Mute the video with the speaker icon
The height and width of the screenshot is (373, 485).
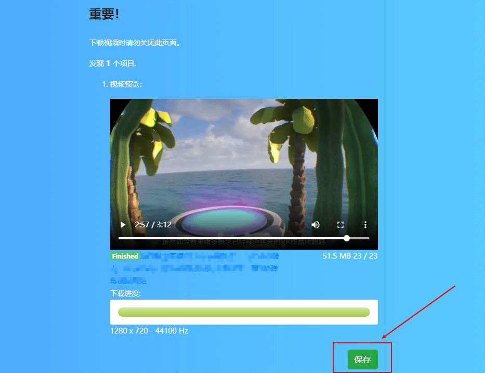[x=315, y=224]
